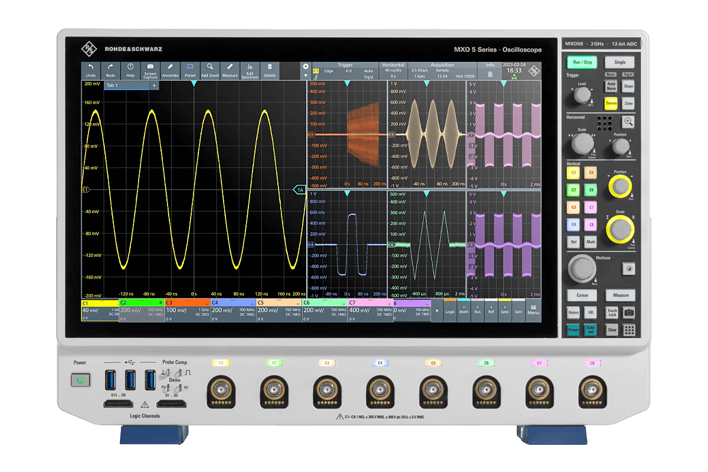The image size is (708, 472).
Task: Select the Annotate tool
Action: [x=171, y=71]
